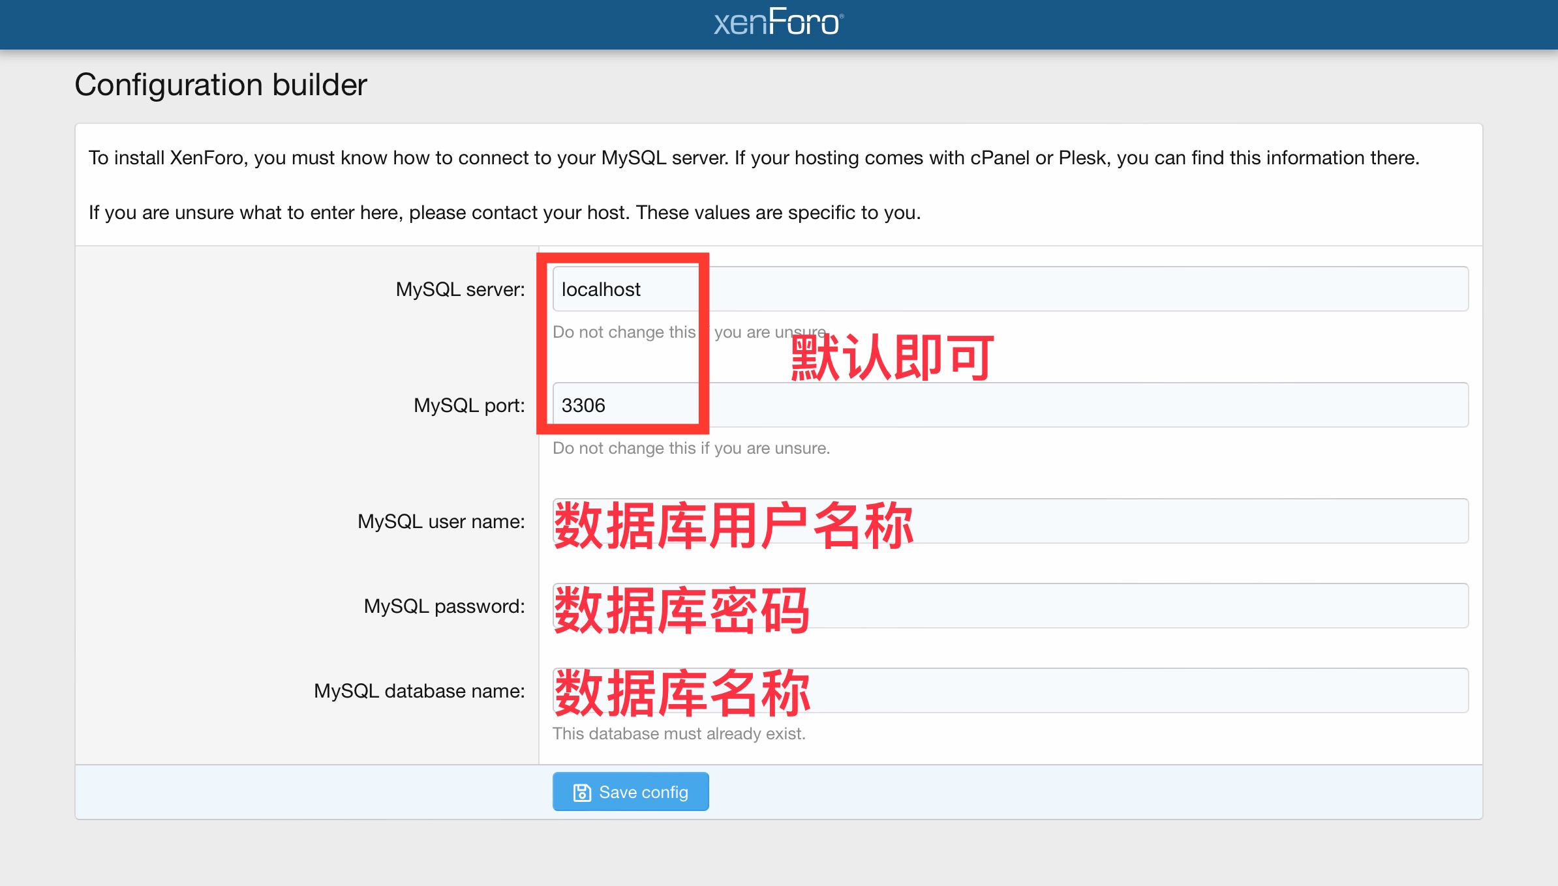
Task: Click into the MySQL database name field
Action: [x=1010, y=690]
